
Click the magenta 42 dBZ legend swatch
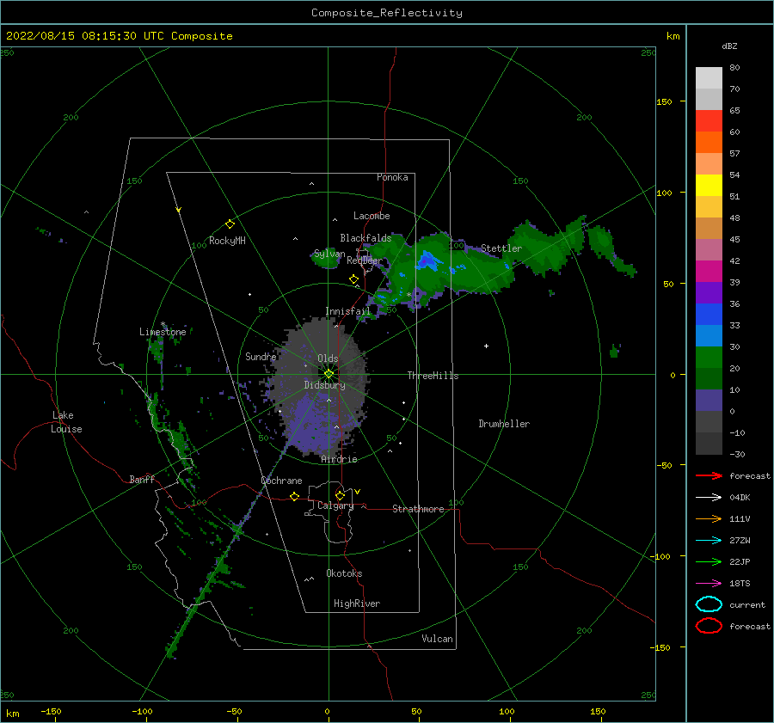(709, 272)
